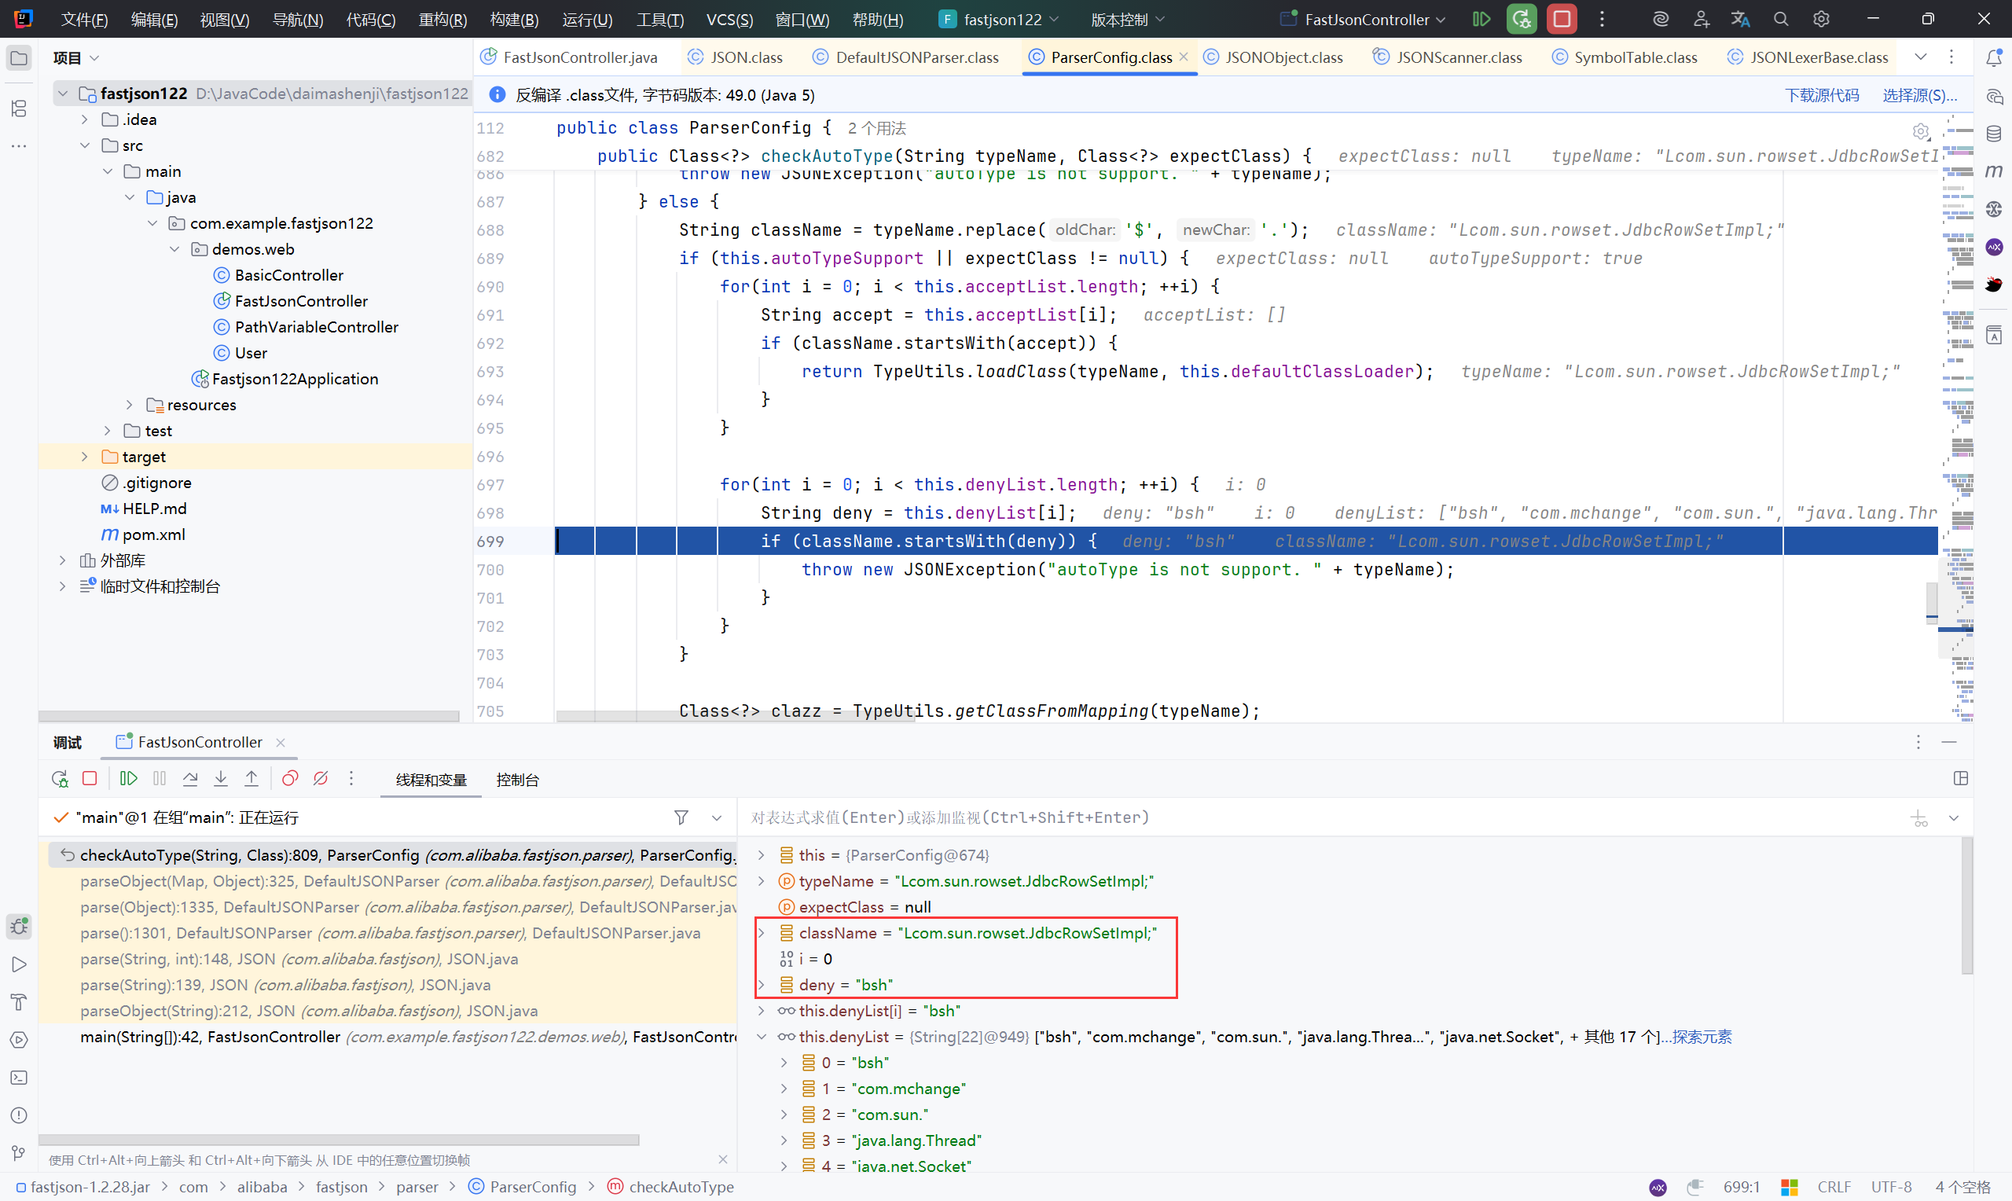Viewport: 2012px width, 1201px height.
Task: Expand the className variable node
Action: point(762,933)
